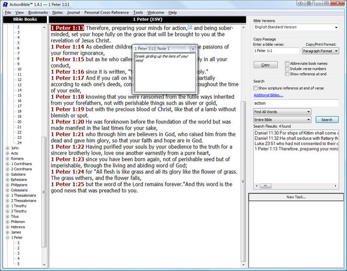Click the 1 Peter 1:25 verse reference
This screenshot has width=347, height=271.
(67, 184)
